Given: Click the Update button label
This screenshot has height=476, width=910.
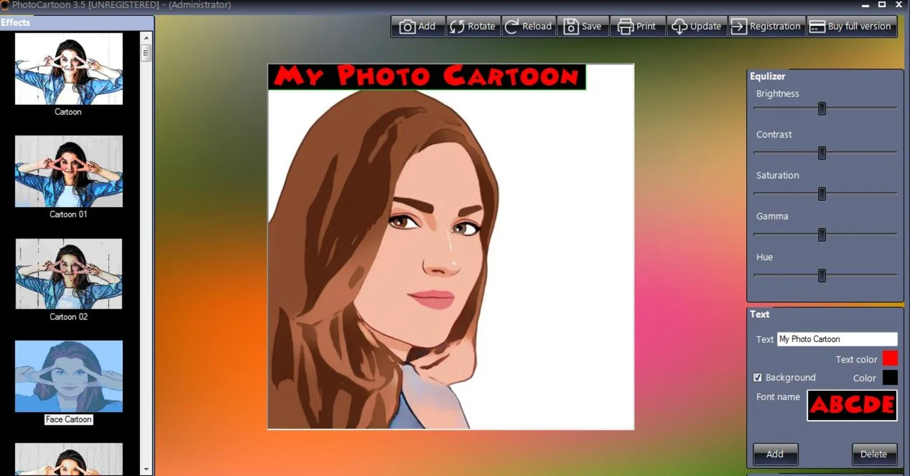Looking at the screenshot, I should (x=706, y=26).
